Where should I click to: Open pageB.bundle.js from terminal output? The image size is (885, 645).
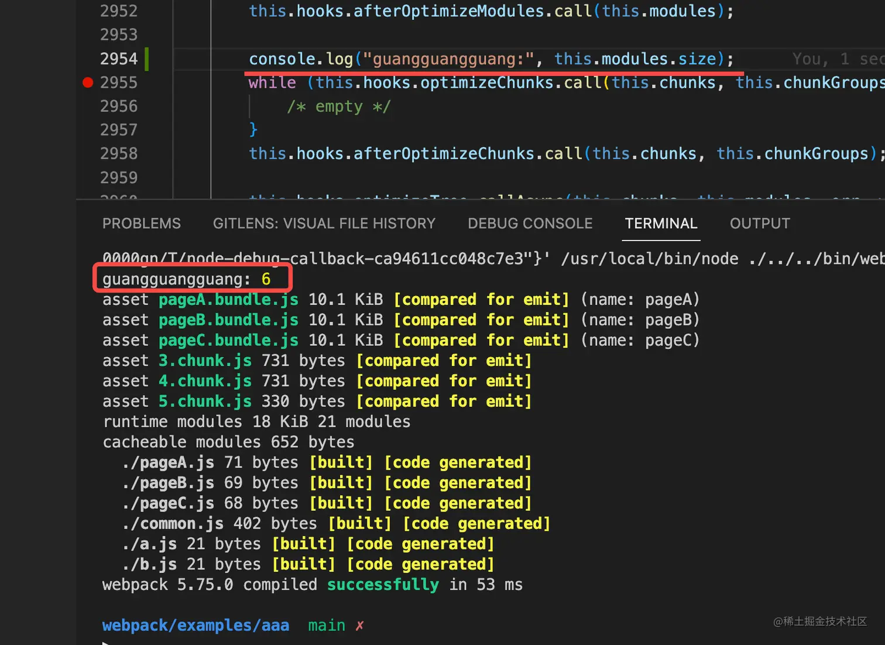[228, 320]
